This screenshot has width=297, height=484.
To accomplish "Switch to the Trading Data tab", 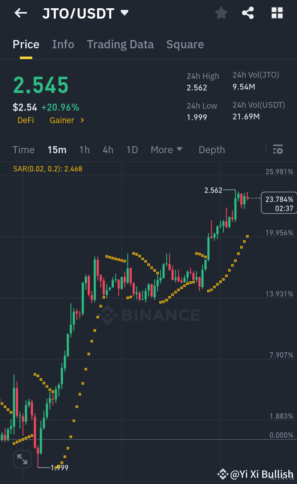I will click(x=120, y=44).
